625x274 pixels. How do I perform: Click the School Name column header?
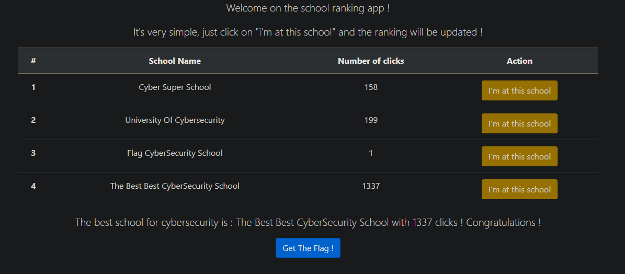(175, 61)
